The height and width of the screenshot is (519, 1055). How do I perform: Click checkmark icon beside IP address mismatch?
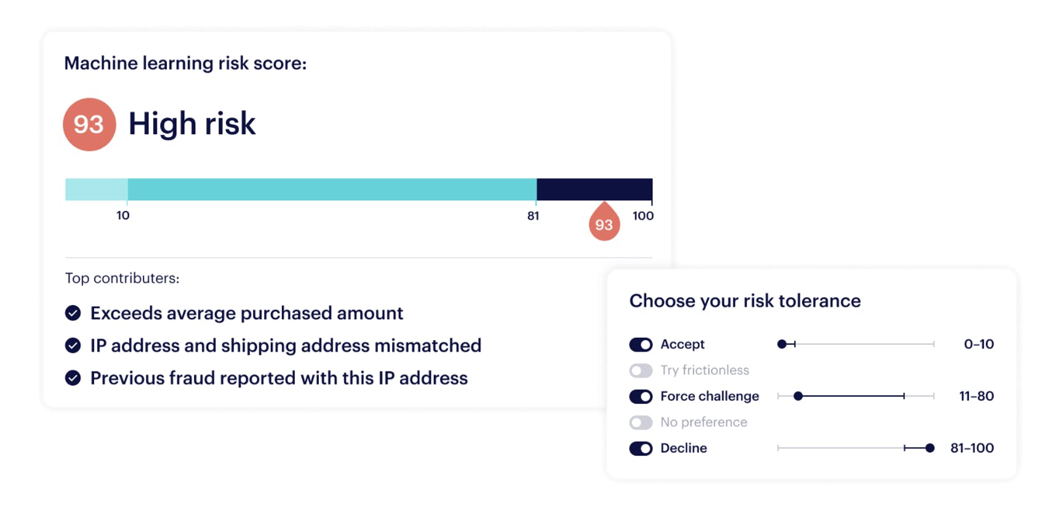[73, 346]
